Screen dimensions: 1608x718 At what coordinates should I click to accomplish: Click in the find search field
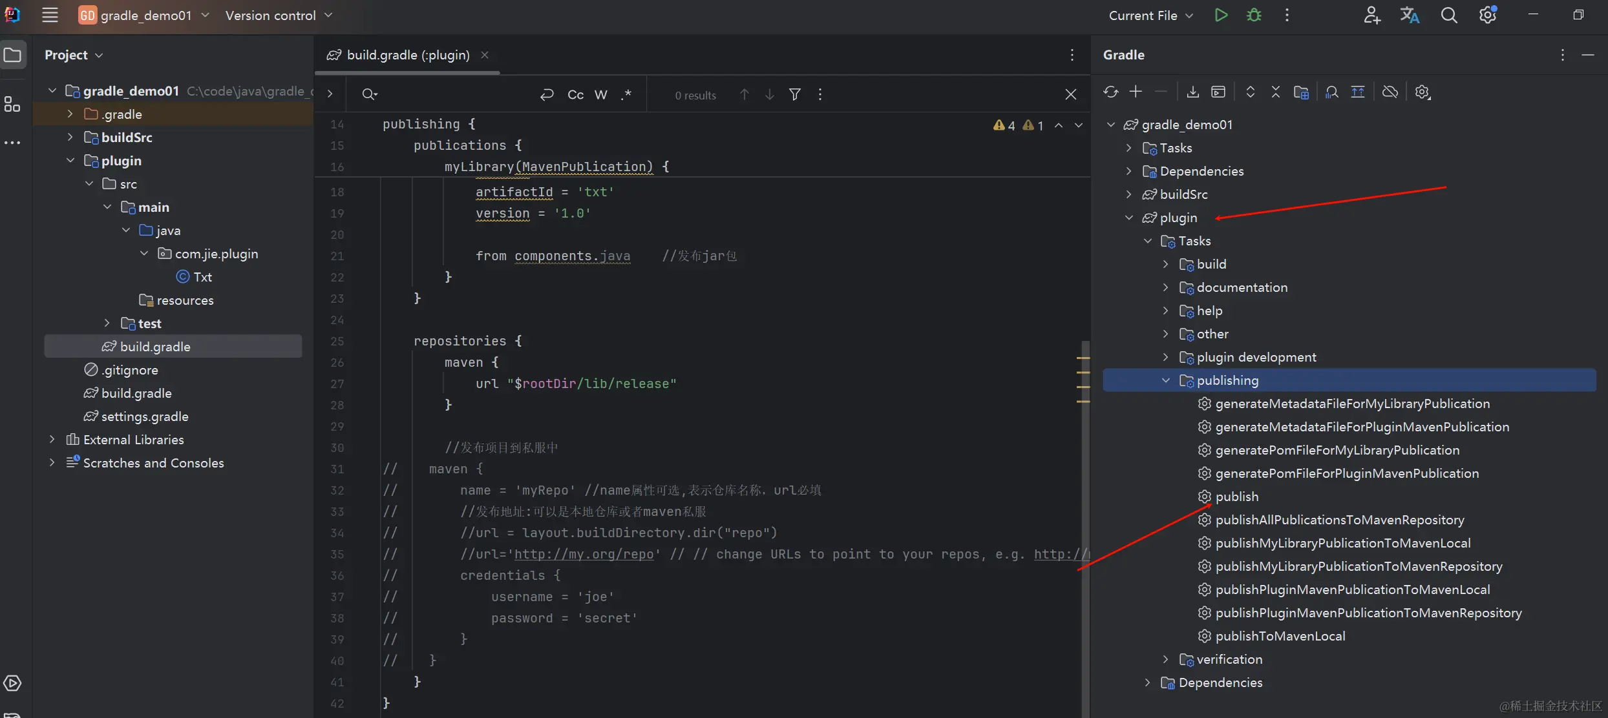coord(452,95)
